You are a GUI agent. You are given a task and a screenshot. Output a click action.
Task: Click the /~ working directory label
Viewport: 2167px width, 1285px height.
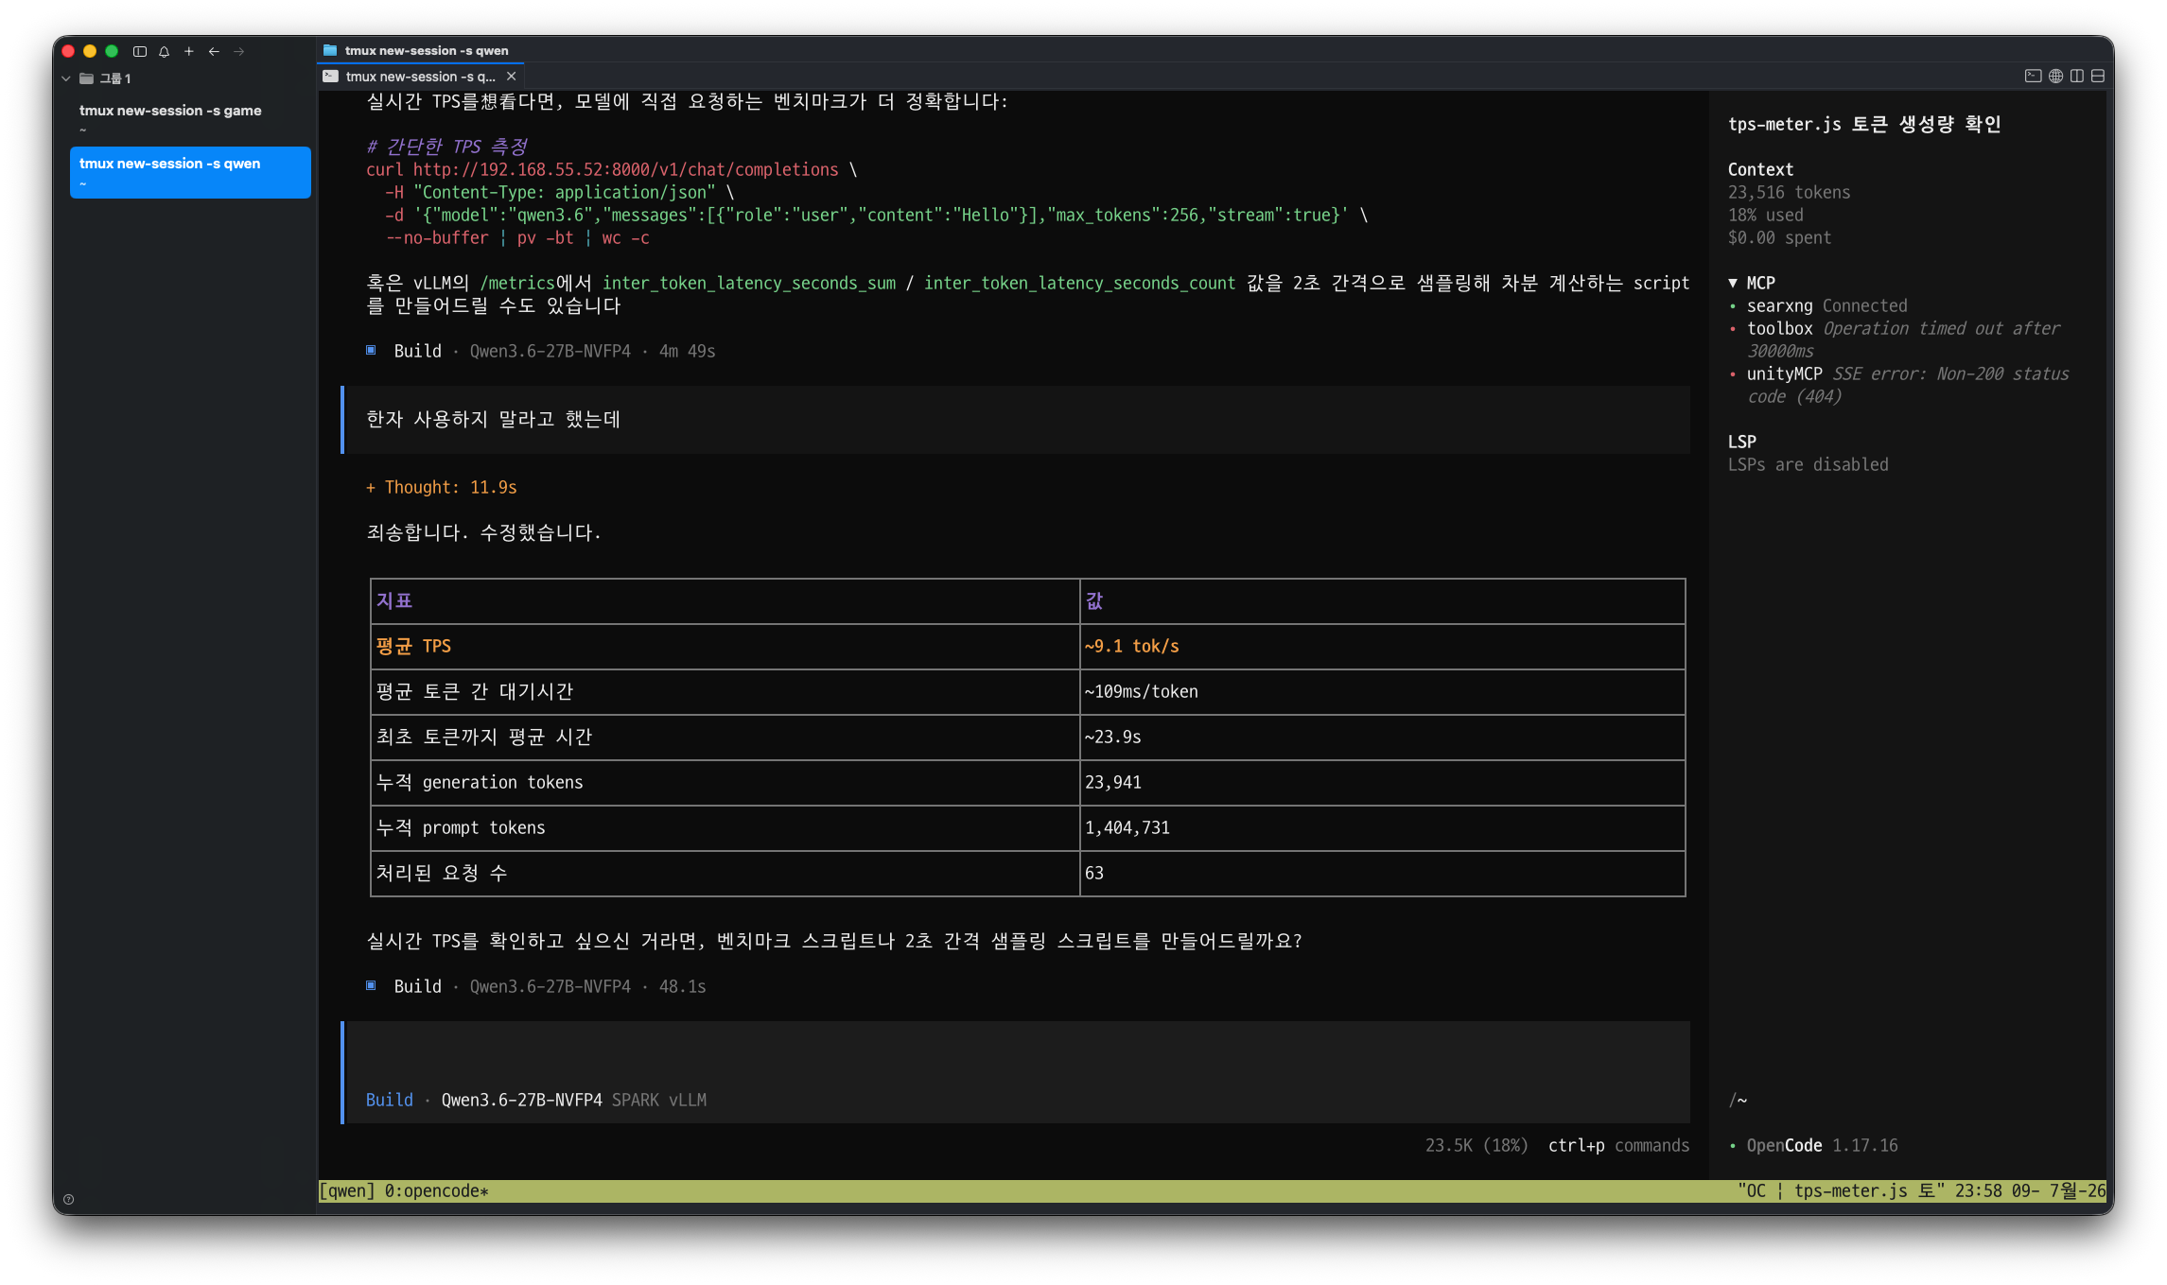pyautogui.click(x=1738, y=1100)
